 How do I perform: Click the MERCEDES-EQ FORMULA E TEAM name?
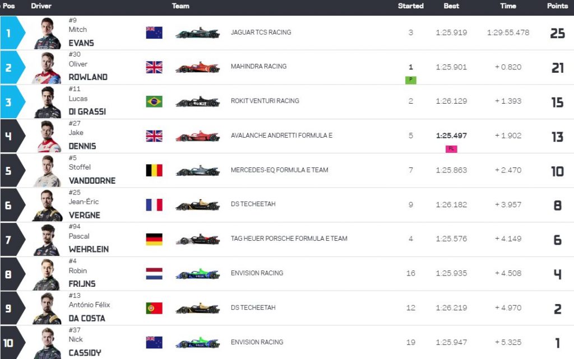(x=280, y=170)
